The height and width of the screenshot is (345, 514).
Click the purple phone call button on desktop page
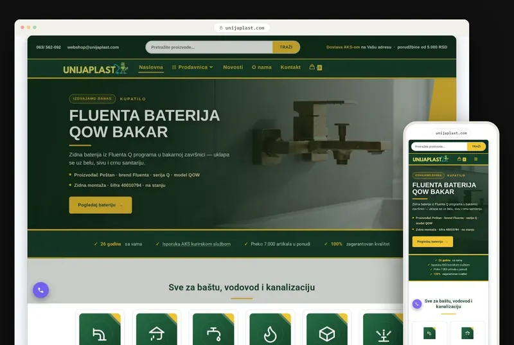click(40, 290)
